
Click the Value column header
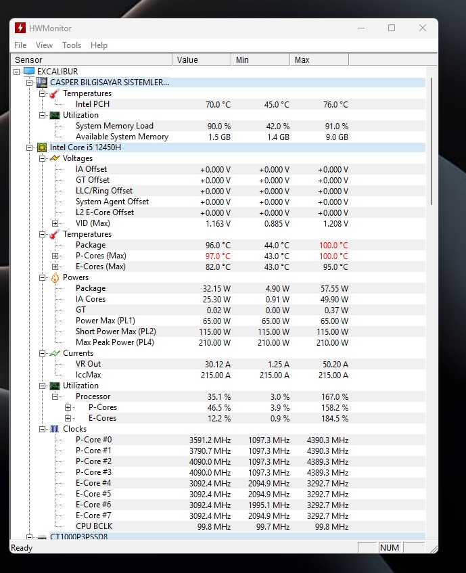pos(202,60)
